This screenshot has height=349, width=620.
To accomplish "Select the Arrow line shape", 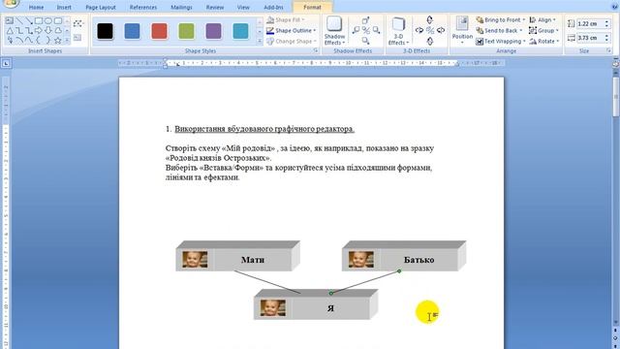I will click(x=29, y=20).
